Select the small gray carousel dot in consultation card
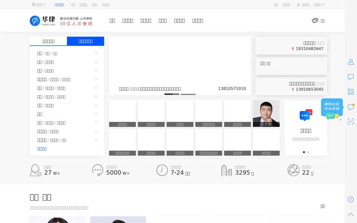 click(308, 152)
